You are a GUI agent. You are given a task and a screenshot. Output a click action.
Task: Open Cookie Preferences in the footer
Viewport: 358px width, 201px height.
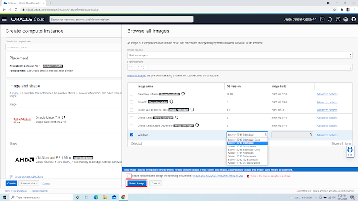tap(39, 191)
